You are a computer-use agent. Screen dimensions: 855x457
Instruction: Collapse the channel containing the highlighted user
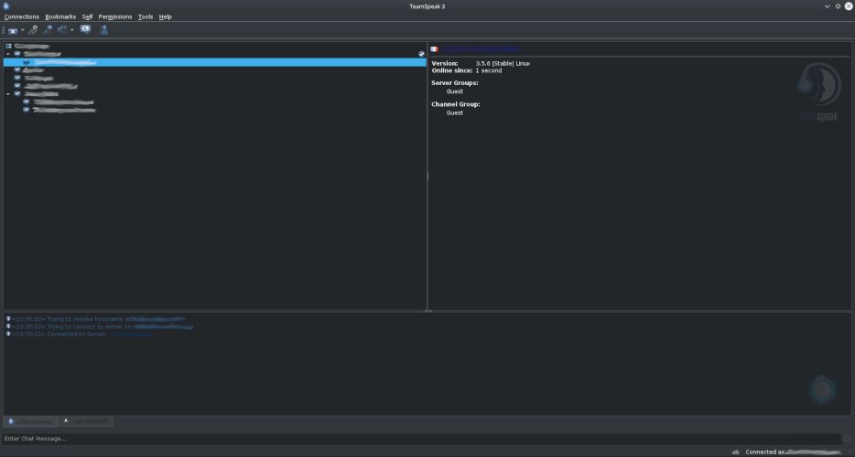point(8,55)
